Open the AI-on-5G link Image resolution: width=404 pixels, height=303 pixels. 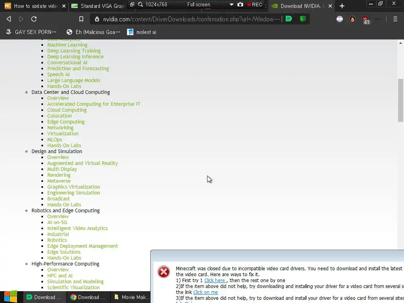click(57, 223)
